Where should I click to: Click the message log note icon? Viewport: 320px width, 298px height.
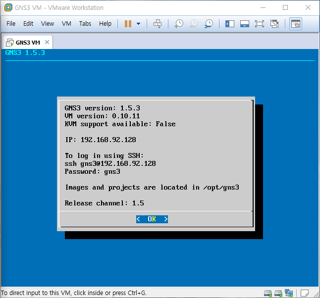pos(305,293)
